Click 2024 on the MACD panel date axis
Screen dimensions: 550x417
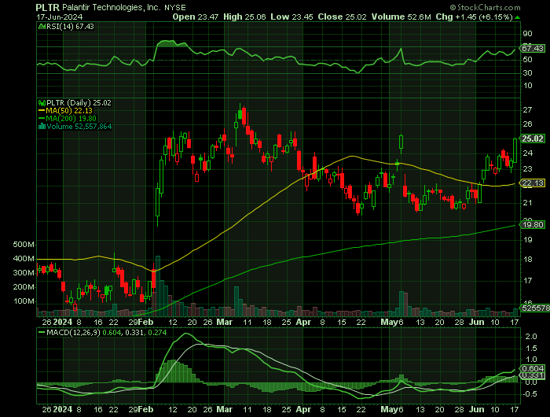pyautogui.click(x=63, y=409)
